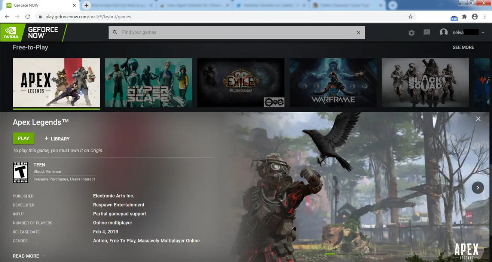
Task: Open the Chrome profile icon
Action: 474,16
